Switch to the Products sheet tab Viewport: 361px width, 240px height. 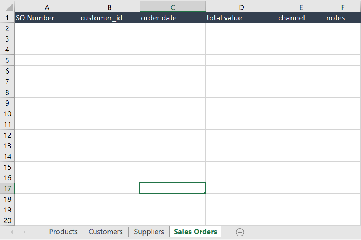(x=63, y=232)
